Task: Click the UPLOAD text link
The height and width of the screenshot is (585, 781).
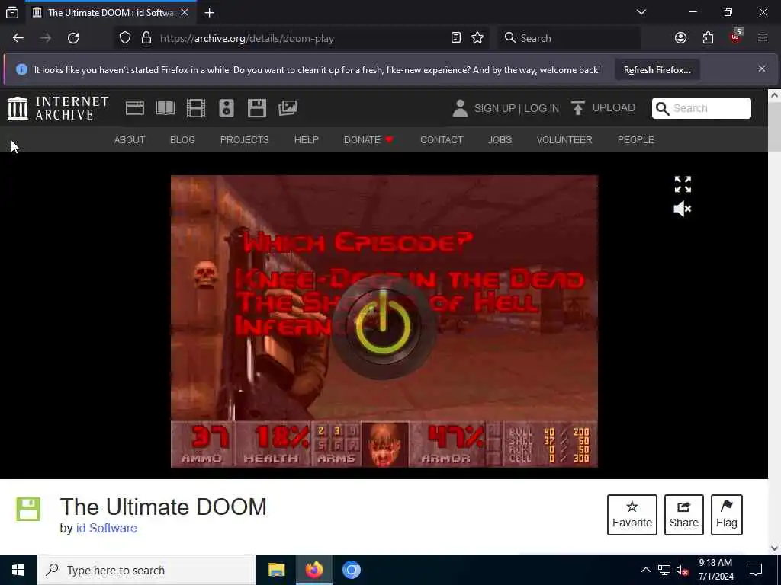Action: [x=614, y=108]
